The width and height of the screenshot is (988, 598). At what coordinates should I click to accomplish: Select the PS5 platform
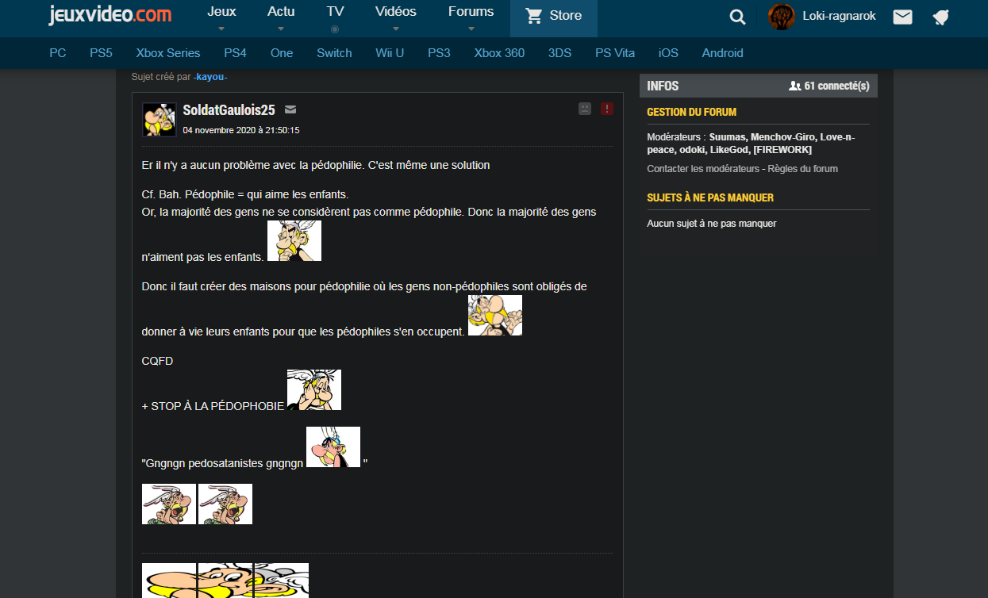(101, 53)
